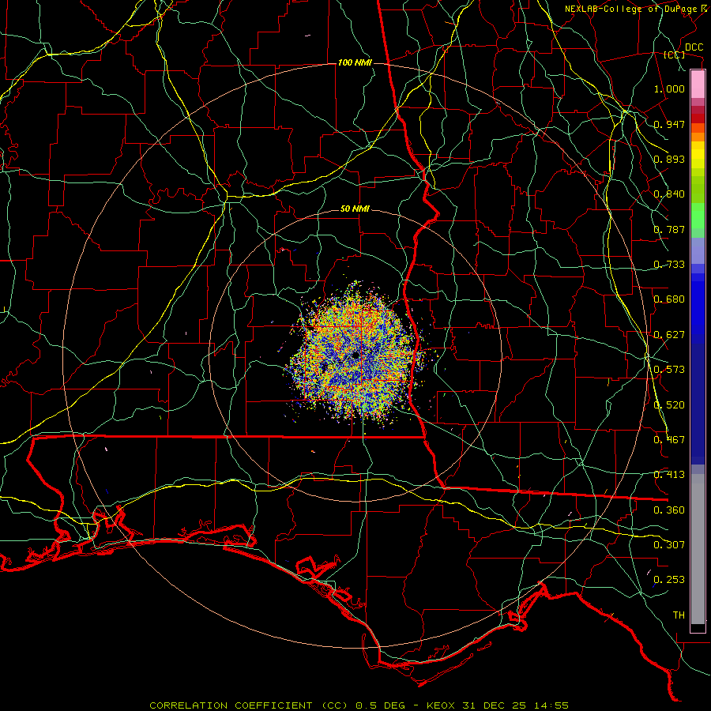Screen dimensions: 711x711
Task: Click the 1.000 value on the scale
Action: 669,88
